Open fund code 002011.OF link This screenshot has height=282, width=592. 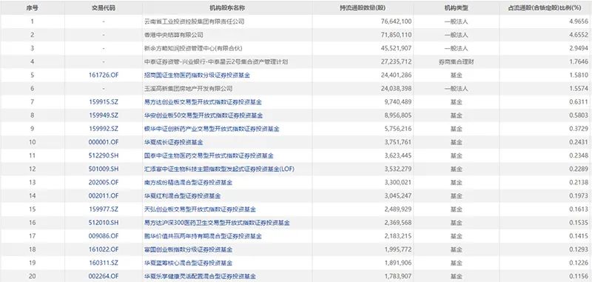104,195
